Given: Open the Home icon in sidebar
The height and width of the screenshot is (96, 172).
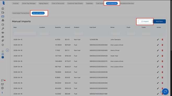Looking at the screenshot, I should click(3, 8).
